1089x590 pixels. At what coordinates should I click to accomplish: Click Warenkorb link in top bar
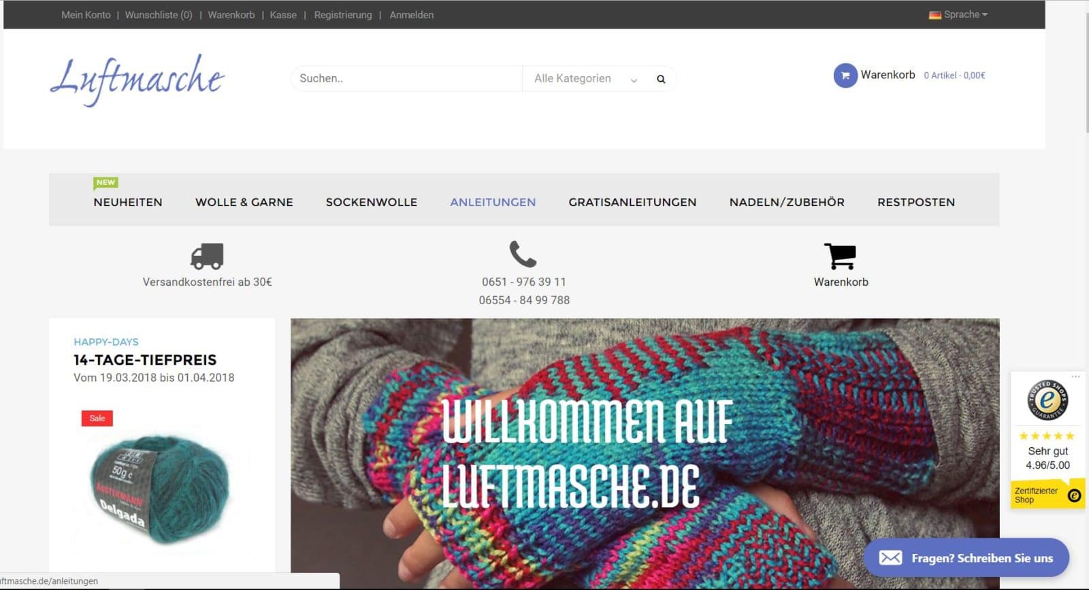point(231,15)
